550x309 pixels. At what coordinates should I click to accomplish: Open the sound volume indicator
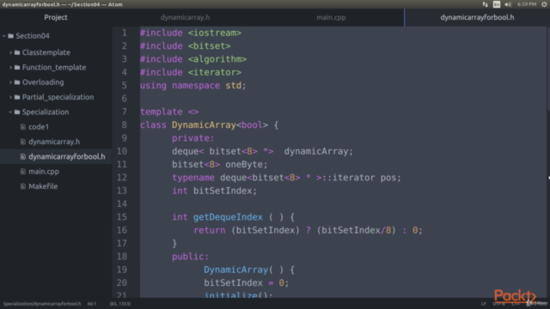pos(508,4)
